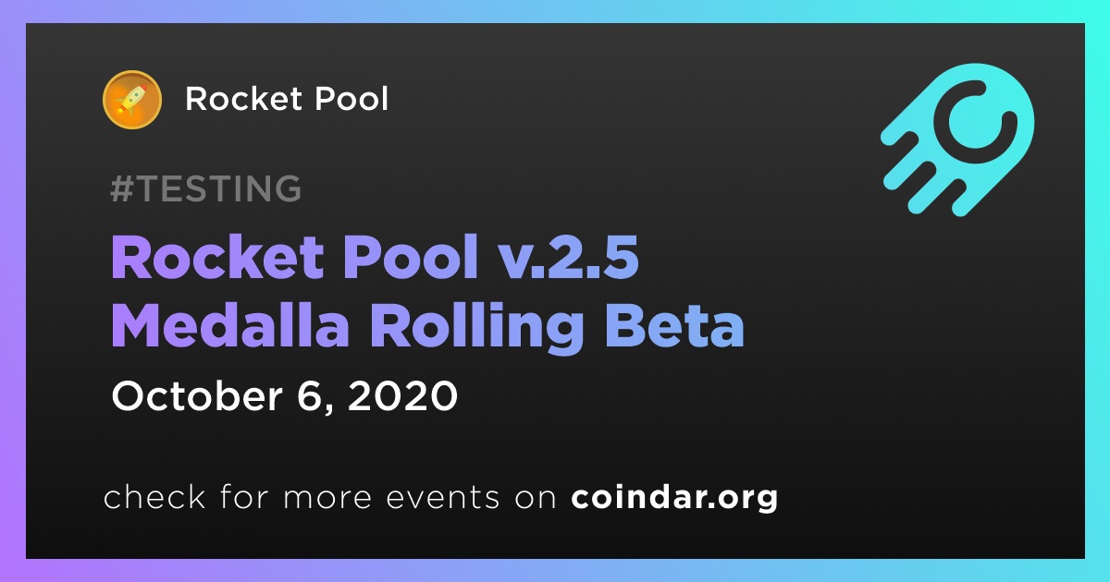Click the word "Pool" beside the rocket icon

coord(348,100)
